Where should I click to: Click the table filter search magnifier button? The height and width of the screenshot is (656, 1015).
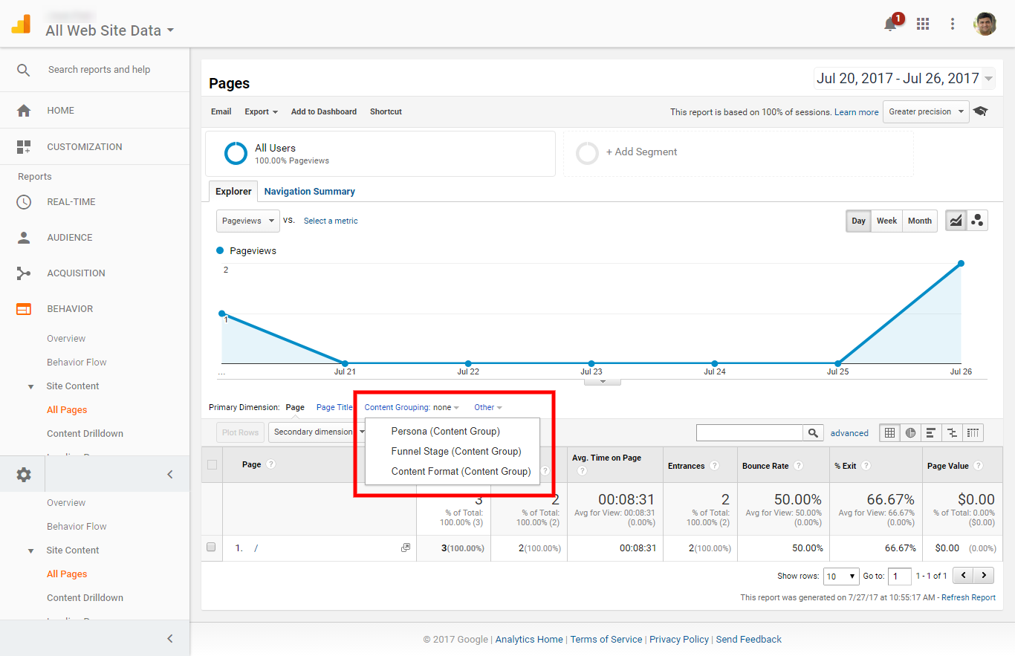(x=814, y=432)
